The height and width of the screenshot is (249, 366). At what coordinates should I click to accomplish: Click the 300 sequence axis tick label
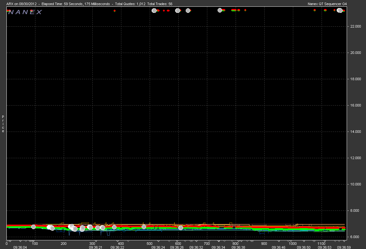tap(92, 244)
